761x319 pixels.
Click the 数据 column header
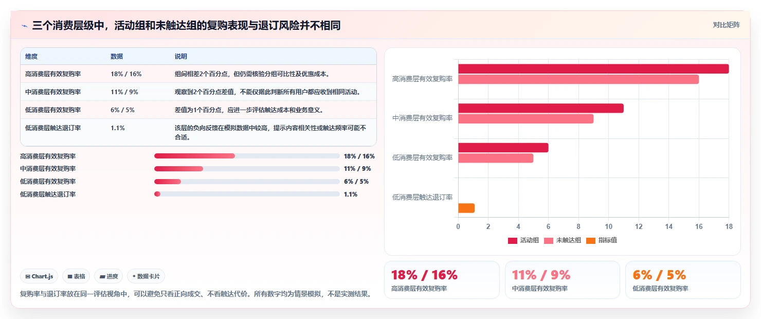pyautogui.click(x=117, y=56)
